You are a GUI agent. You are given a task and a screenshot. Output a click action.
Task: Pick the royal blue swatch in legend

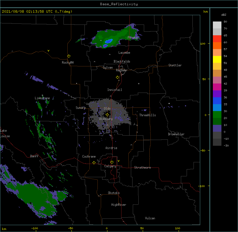click(217, 101)
